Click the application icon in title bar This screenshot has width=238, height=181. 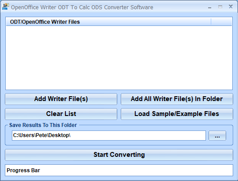pos(6,7)
